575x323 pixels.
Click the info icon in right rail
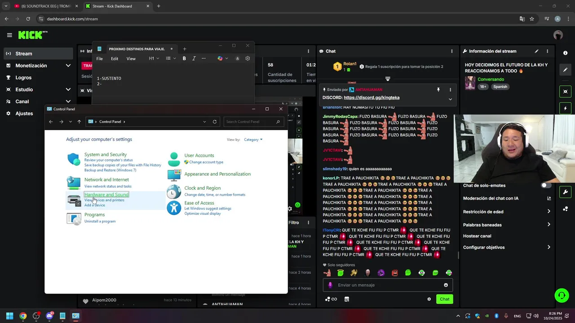pos(565,53)
